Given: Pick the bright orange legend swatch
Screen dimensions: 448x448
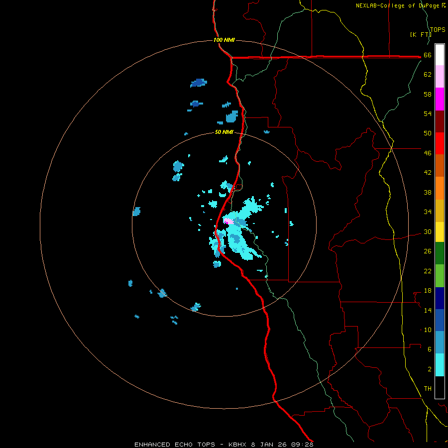Looking at the screenshot, I should point(440,188).
